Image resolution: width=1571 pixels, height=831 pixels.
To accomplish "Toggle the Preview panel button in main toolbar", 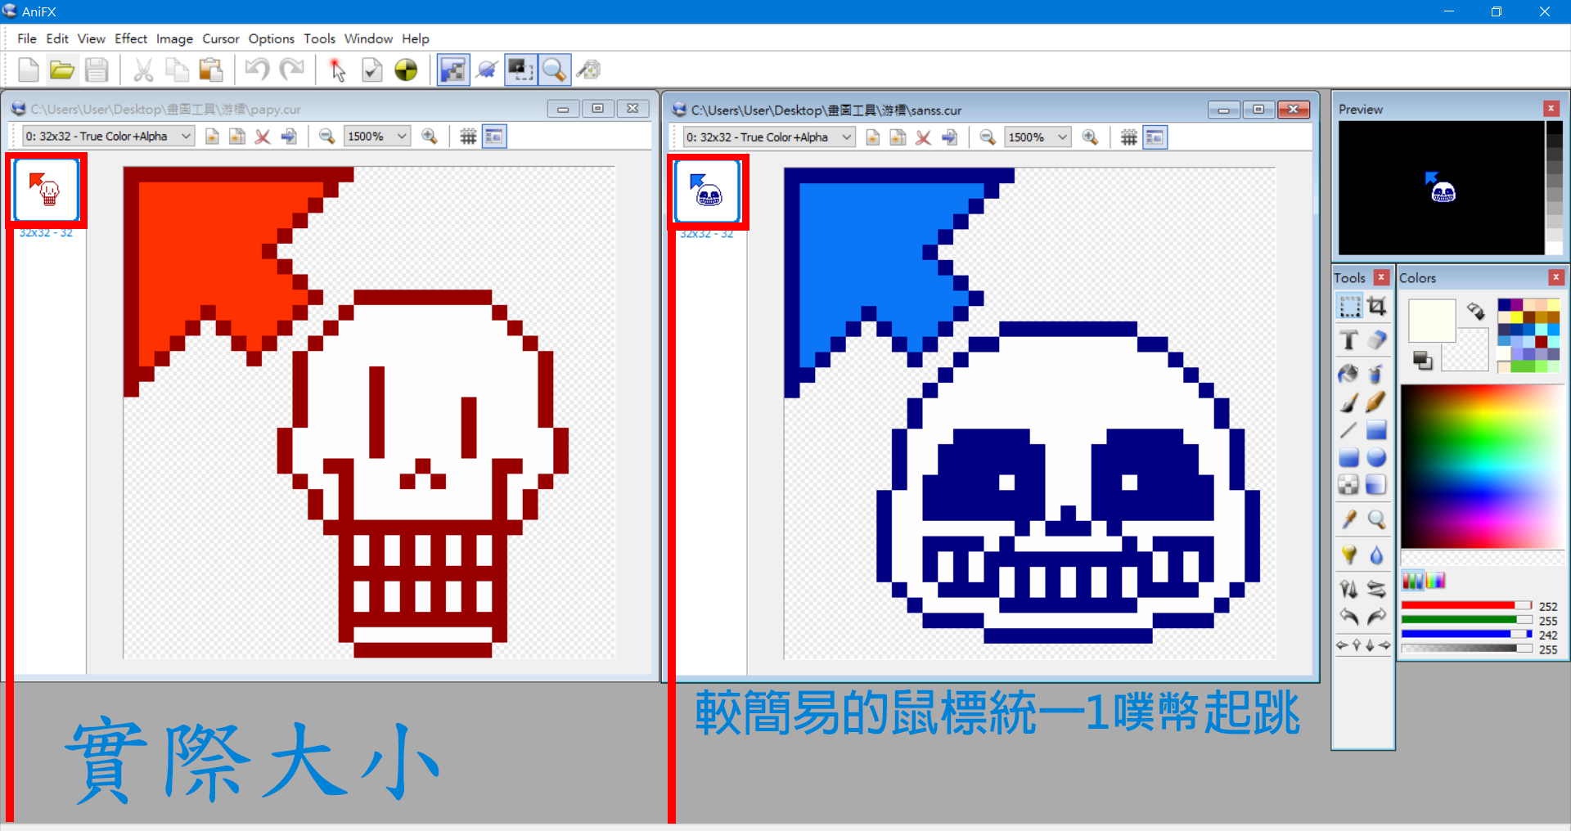I will (453, 70).
